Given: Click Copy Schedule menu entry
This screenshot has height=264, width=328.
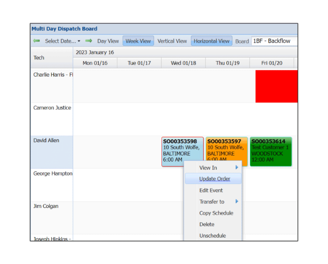Looking at the screenshot, I should 216,213.
